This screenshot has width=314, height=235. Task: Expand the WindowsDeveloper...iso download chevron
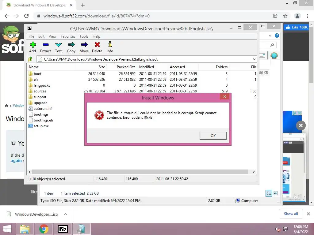(x=66, y=214)
